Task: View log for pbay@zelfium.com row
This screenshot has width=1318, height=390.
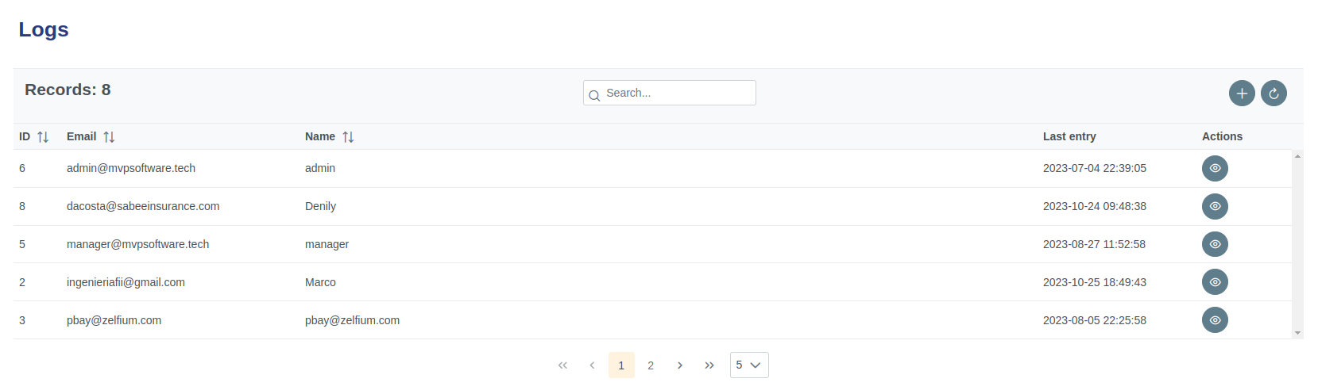Action: (x=1215, y=320)
